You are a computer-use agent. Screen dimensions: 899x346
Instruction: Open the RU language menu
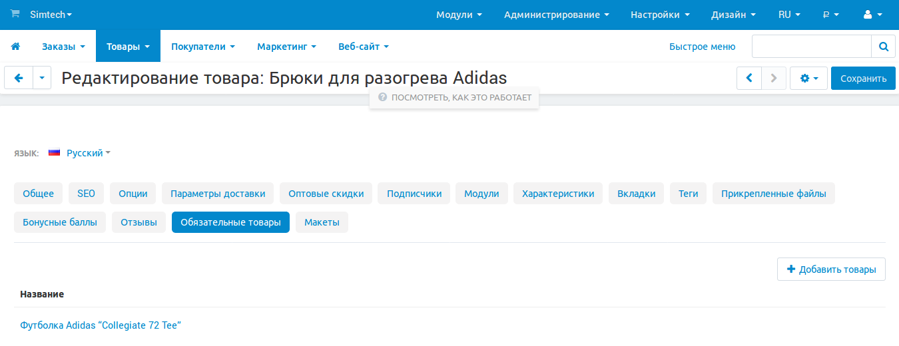[788, 15]
